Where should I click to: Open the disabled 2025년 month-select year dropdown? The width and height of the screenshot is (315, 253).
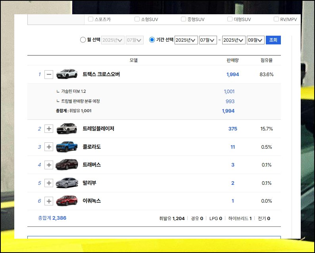tap(113, 40)
